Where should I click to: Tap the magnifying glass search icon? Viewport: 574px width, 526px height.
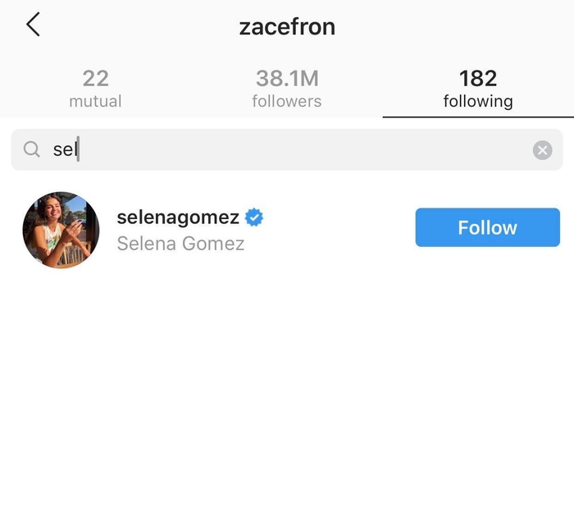tap(32, 149)
